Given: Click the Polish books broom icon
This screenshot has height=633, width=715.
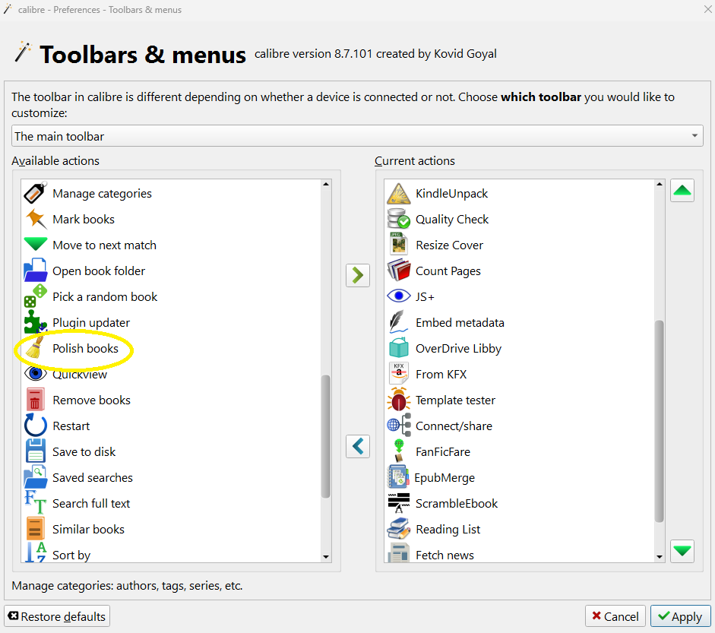Looking at the screenshot, I should [x=35, y=349].
